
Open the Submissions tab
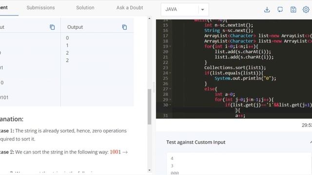[x=40, y=8]
